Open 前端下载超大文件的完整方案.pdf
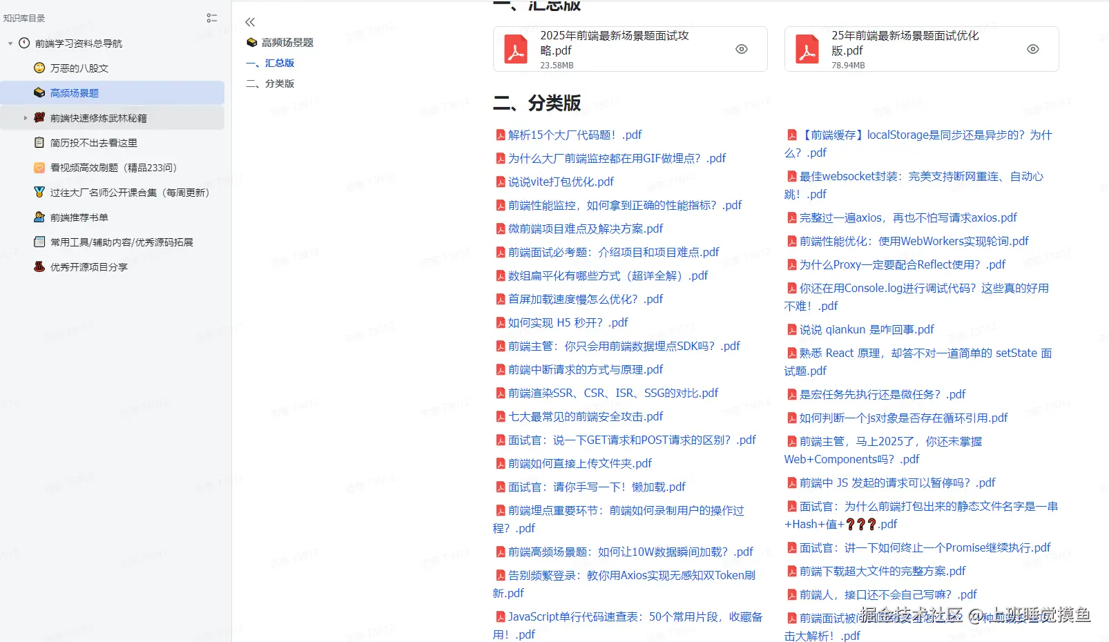Screen dimensions: 1109x642 (883, 571)
